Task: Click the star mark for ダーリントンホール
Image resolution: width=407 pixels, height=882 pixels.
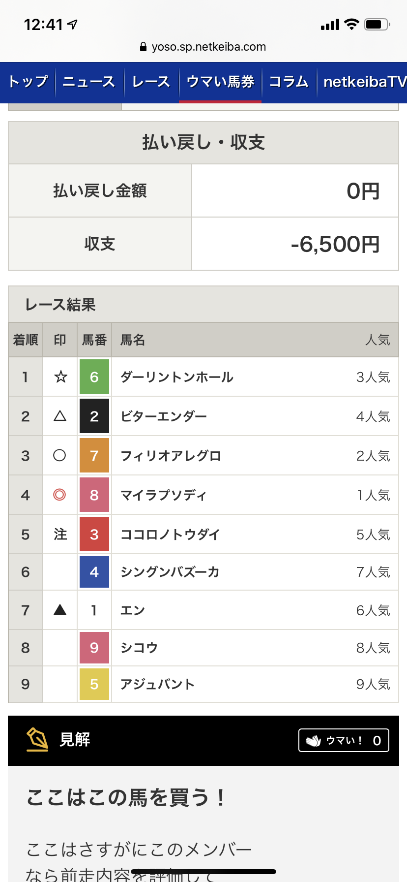Action: [60, 377]
